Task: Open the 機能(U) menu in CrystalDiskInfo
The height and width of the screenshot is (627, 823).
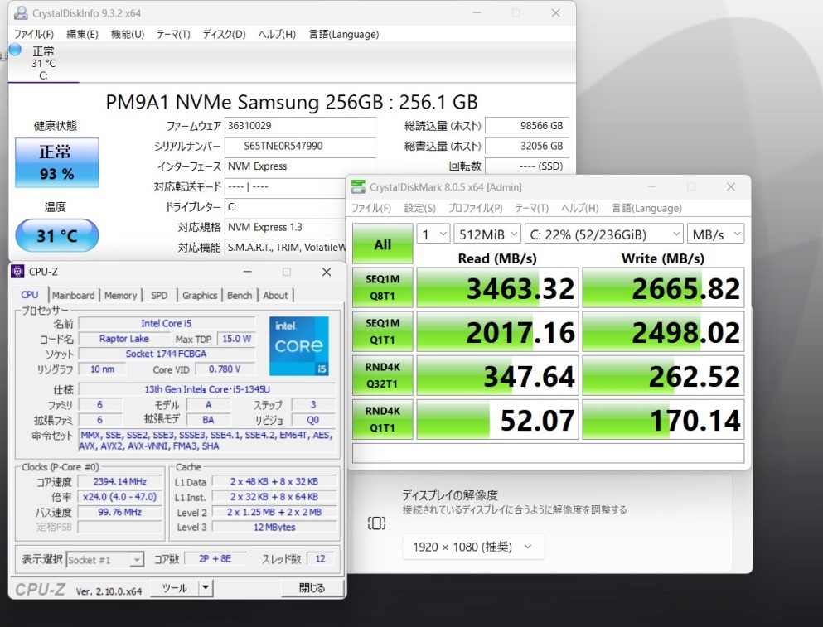Action: coord(127,34)
